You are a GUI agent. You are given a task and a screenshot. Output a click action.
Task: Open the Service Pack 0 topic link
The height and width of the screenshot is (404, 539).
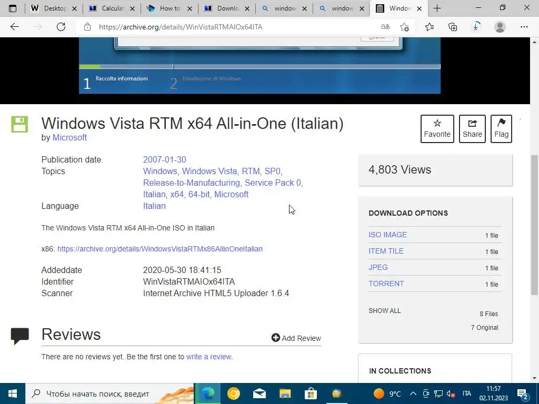tap(273, 183)
